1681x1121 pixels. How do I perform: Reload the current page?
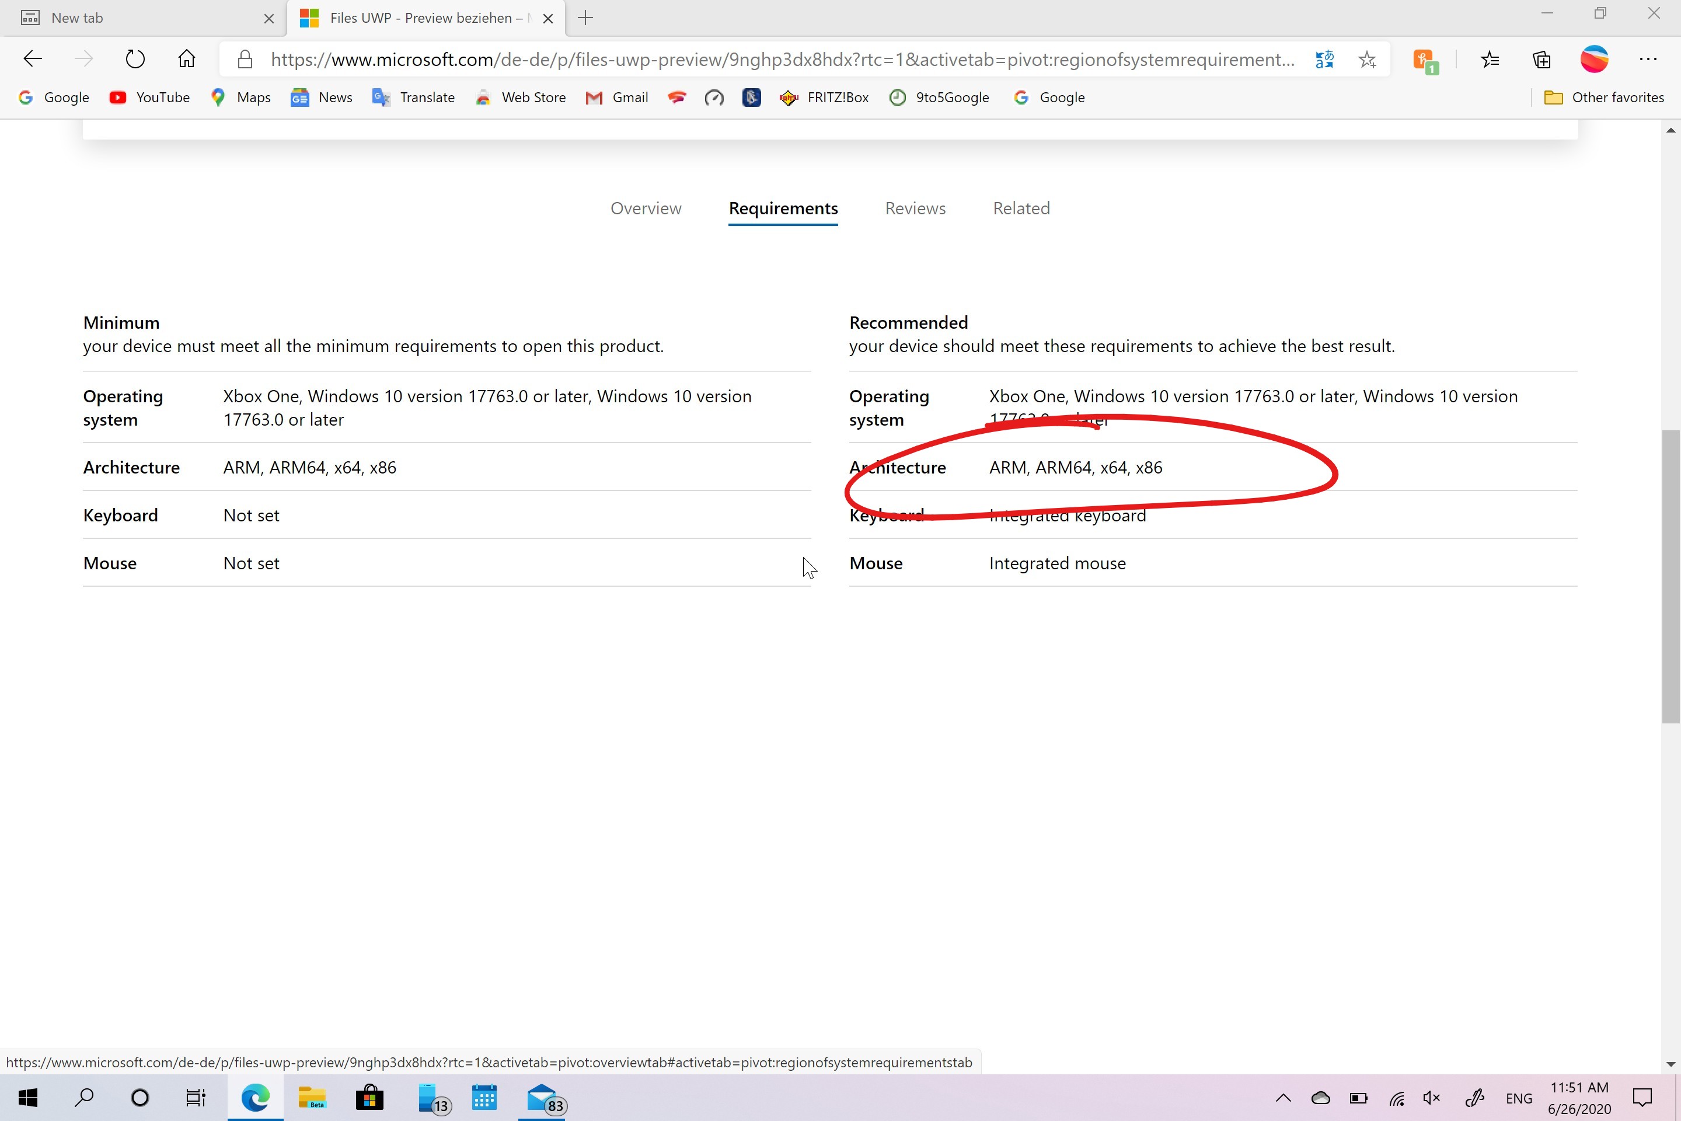click(135, 60)
